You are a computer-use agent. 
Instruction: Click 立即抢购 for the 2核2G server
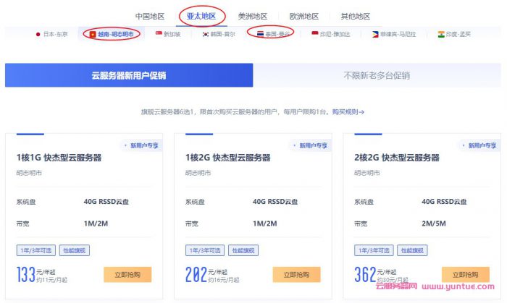465,274
